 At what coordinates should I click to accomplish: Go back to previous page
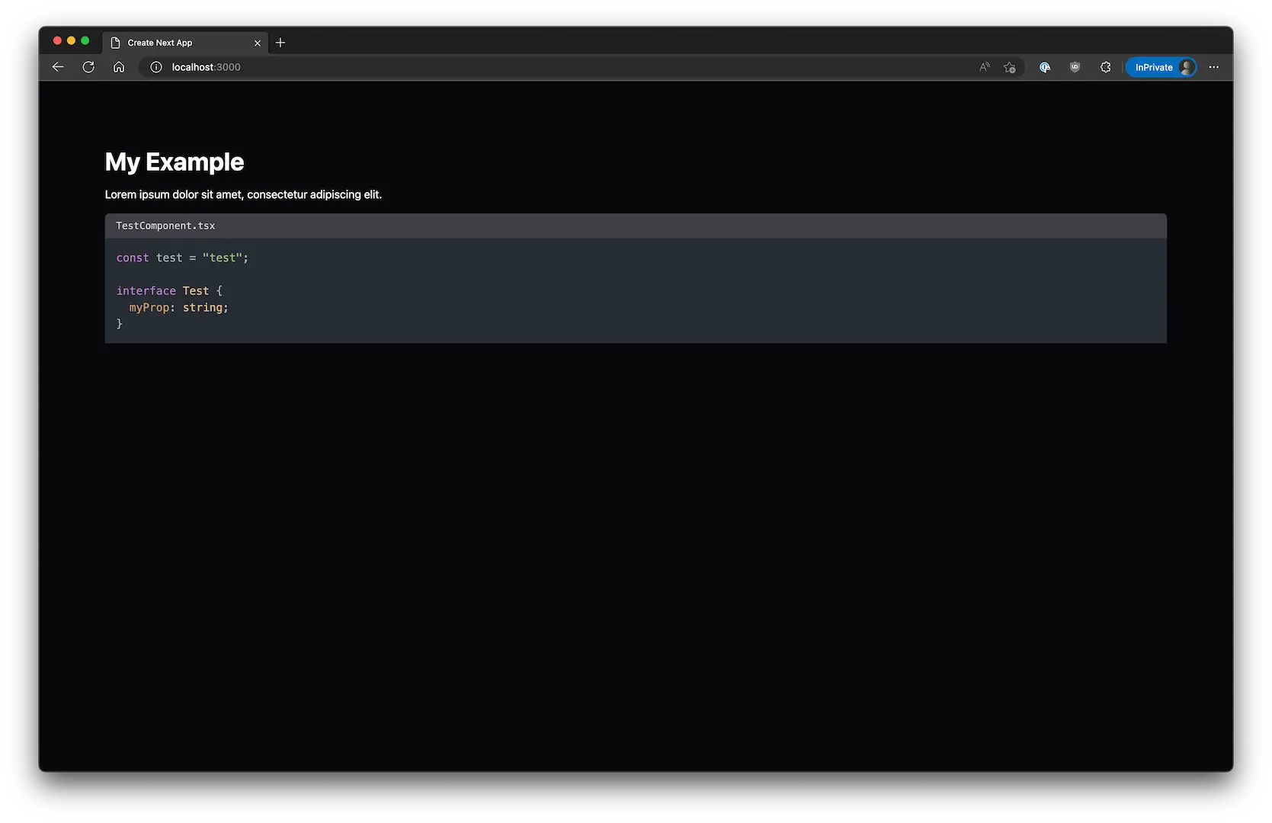[58, 67]
